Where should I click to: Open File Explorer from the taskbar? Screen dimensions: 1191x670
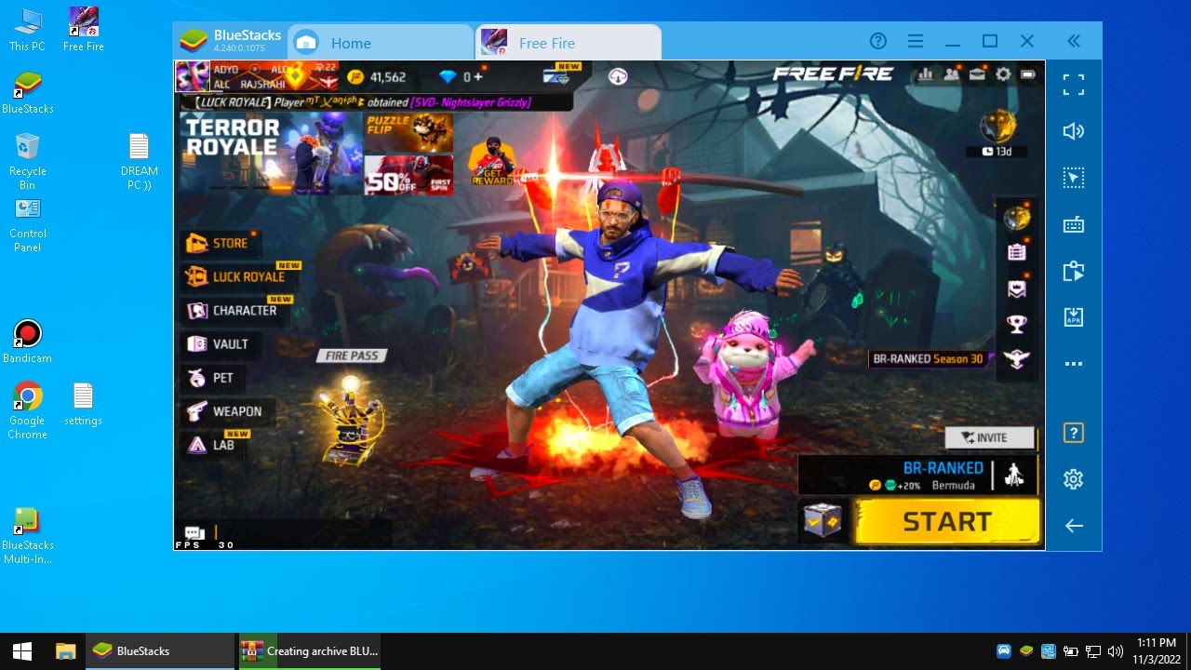pos(65,651)
